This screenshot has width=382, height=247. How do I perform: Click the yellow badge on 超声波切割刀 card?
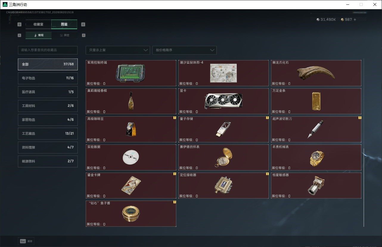coord(360,118)
